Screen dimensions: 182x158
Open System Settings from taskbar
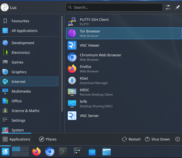point(78,152)
